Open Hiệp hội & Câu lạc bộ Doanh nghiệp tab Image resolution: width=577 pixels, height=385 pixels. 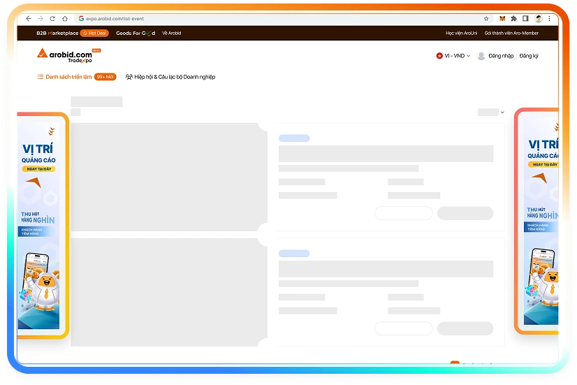170,77
